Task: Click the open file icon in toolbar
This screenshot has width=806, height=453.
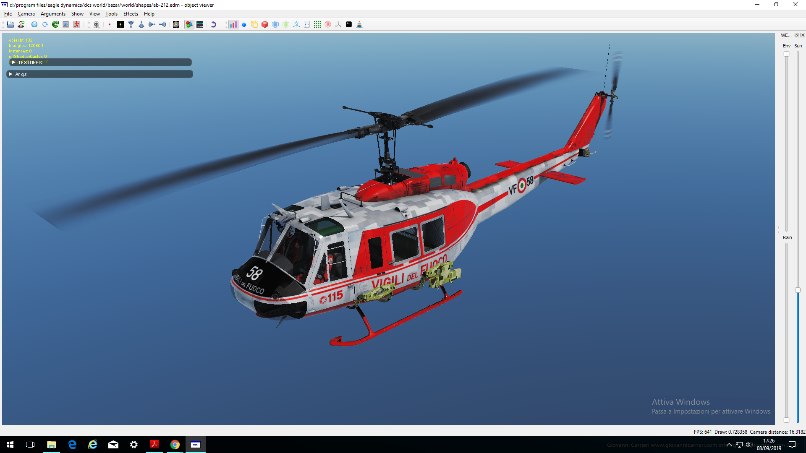Action: [10, 24]
